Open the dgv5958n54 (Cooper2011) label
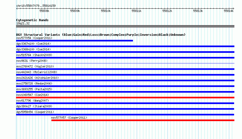 [x=35, y=112]
